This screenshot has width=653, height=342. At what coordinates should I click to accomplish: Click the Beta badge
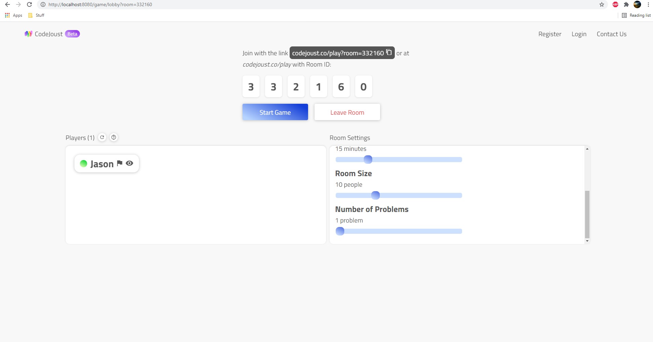(x=72, y=34)
